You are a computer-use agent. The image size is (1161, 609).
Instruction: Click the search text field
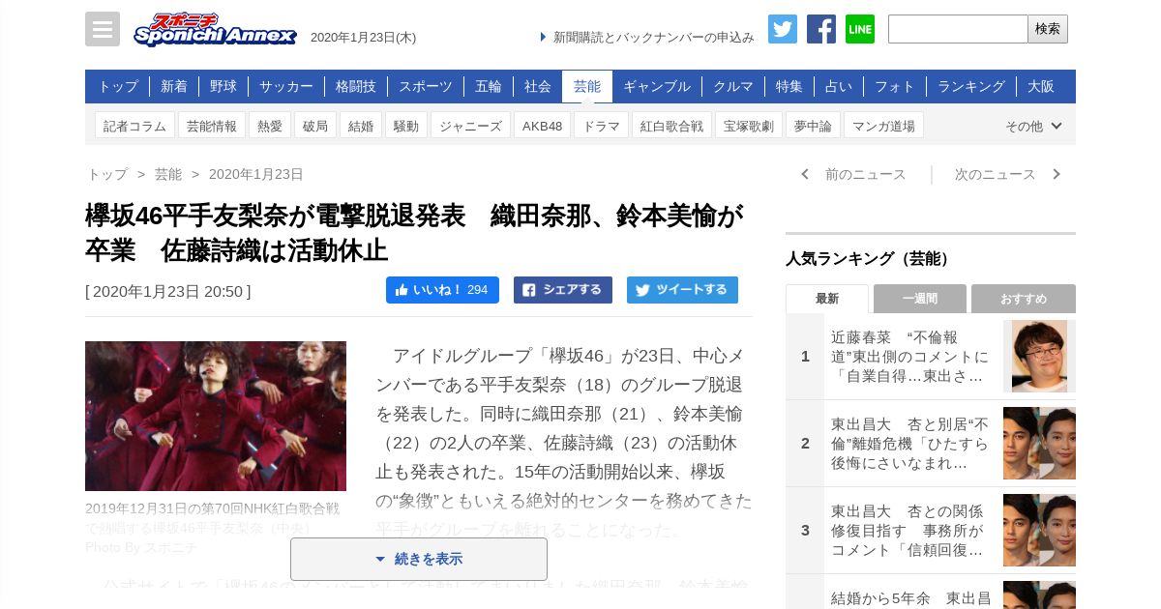(958, 29)
